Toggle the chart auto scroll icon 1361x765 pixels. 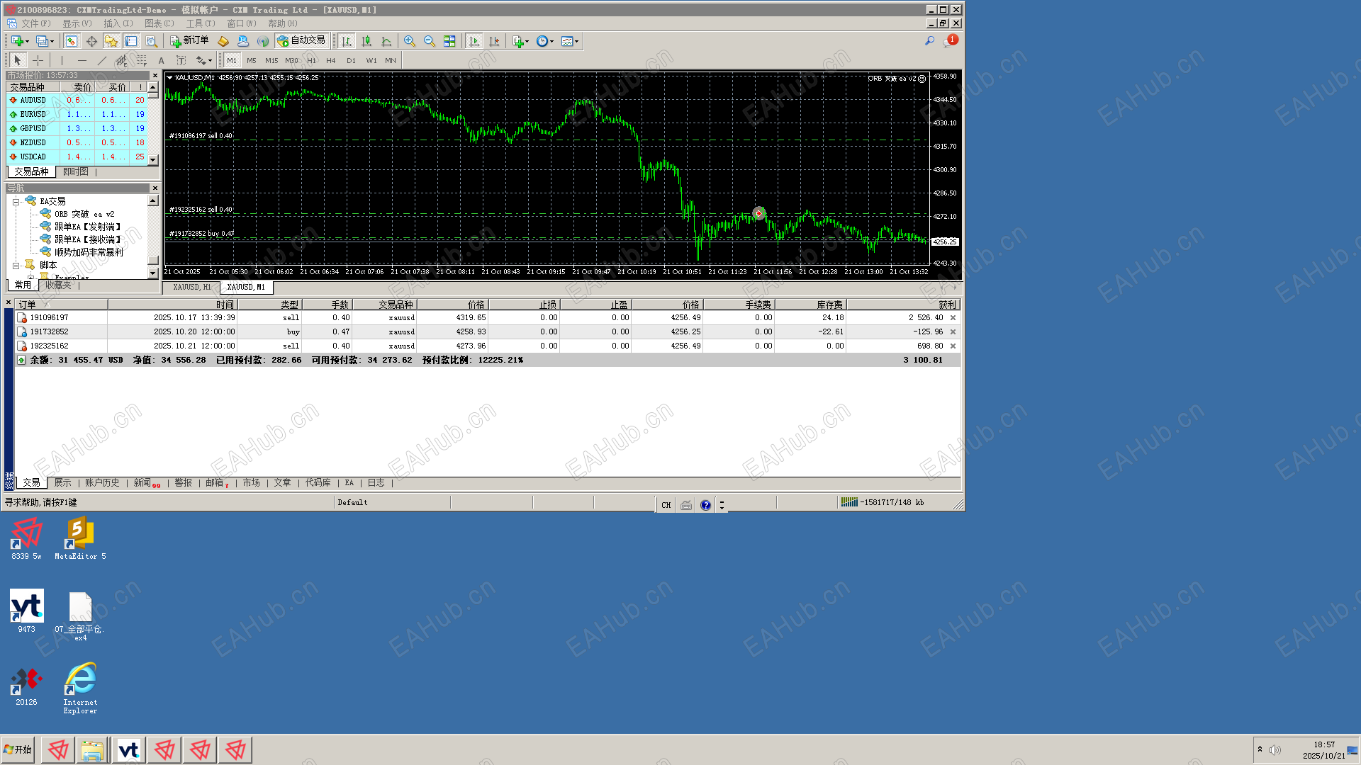[474, 41]
